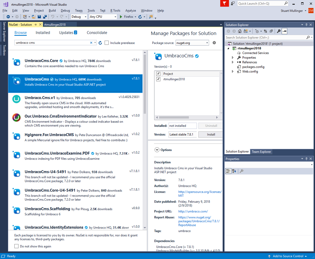Screen dimensions: 315x259
Task: Open the MIT license link
Action: [200, 193]
